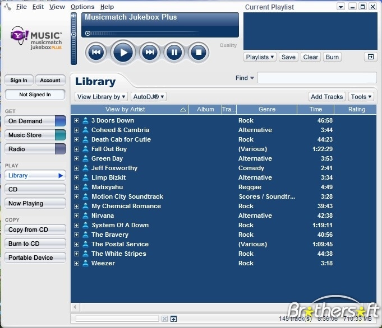The image size is (382, 328).
Task: Open the Account button
Action: (50, 80)
